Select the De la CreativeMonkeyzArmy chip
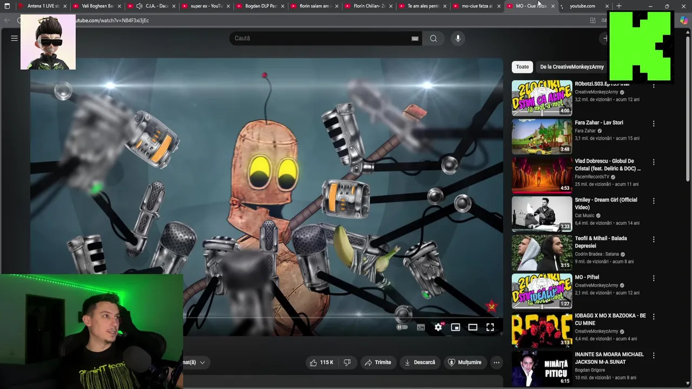This screenshot has height=389, width=692. (571, 67)
